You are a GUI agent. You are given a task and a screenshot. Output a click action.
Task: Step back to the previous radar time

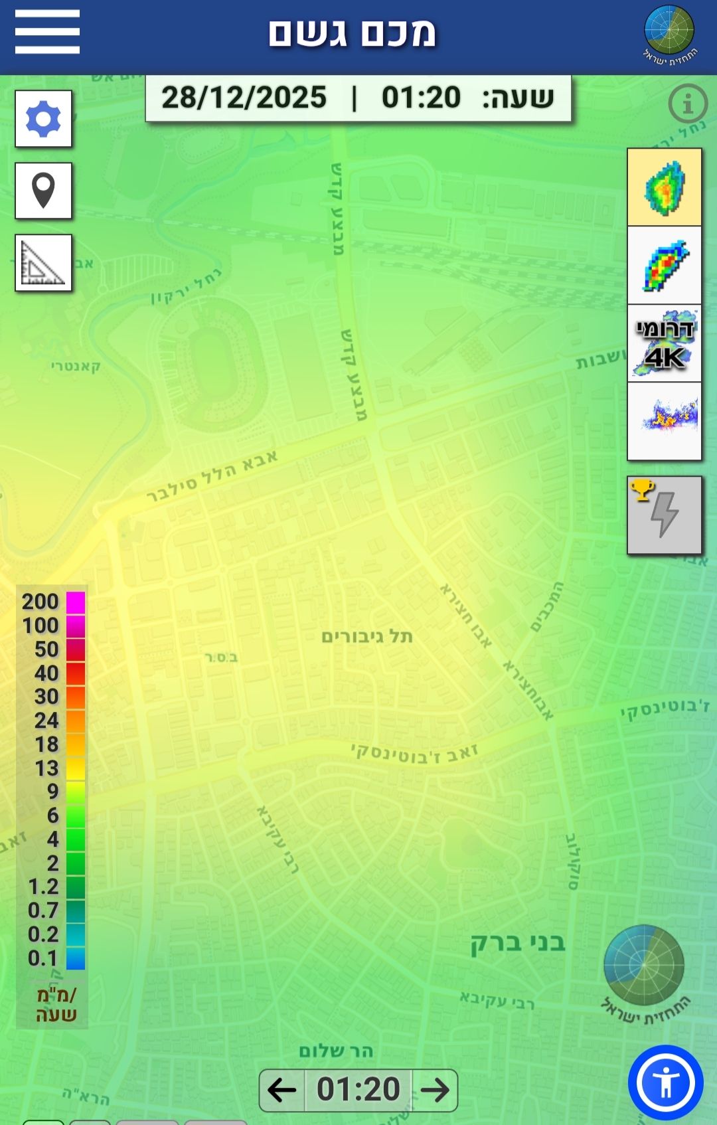tap(281, 1090)
